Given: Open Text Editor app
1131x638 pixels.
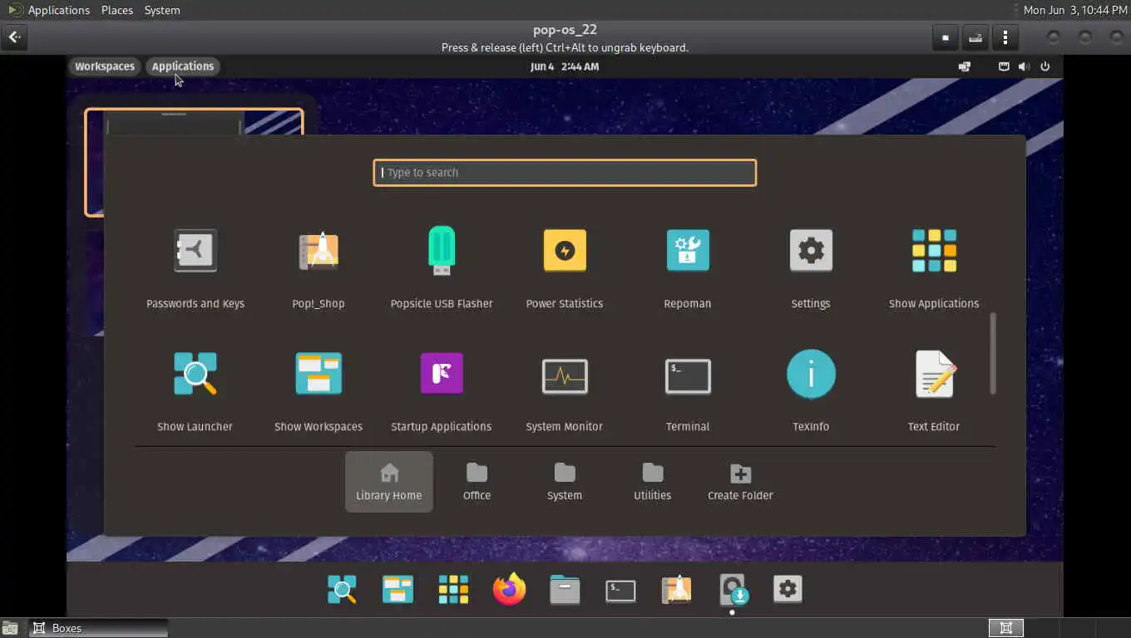Looking at the screenshot, I should point(934,391).
